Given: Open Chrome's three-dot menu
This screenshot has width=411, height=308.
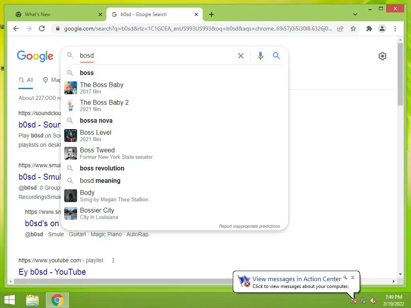Looking at the screenshot, I should tap(395, 28).
